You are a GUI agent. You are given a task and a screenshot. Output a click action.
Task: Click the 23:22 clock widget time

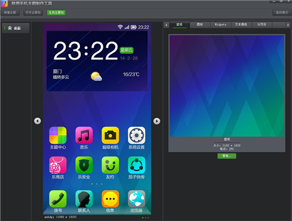click(86, 51)
